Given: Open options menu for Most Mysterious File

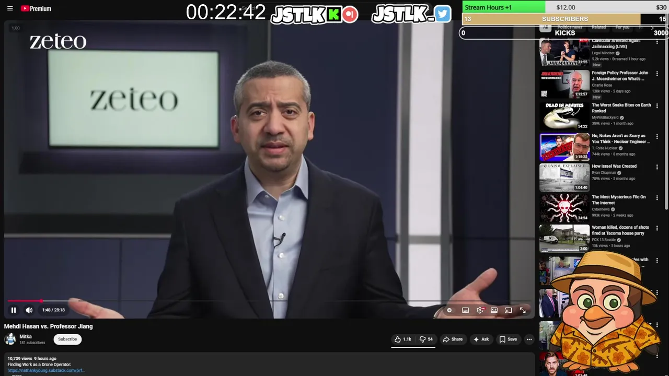Looking at the screenshot, I should [657, 197].
